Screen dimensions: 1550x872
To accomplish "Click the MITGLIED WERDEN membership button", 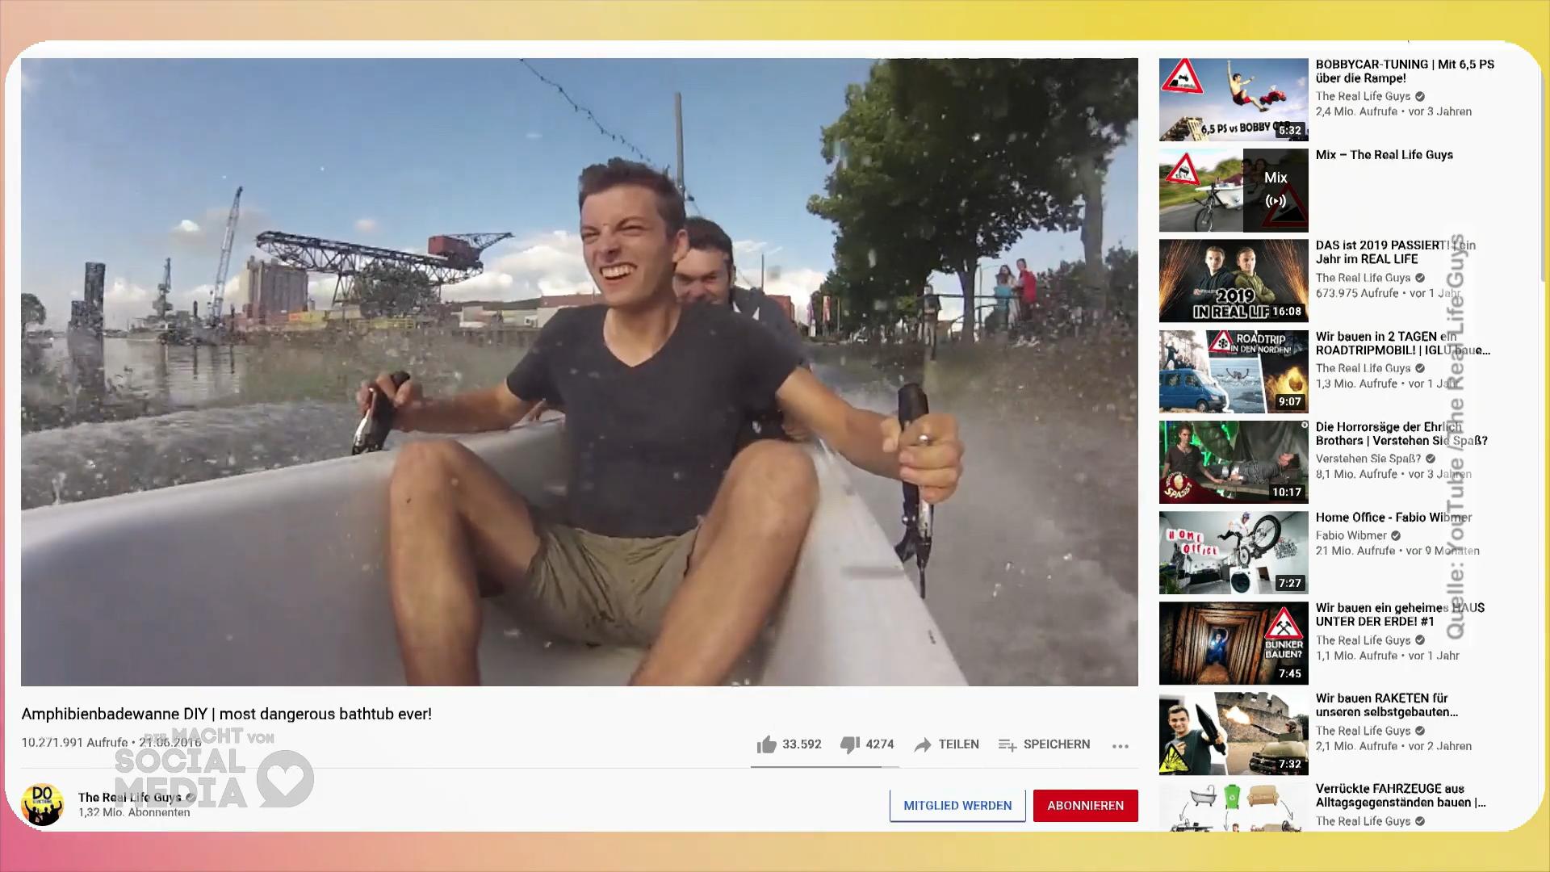I will point(957,805).
